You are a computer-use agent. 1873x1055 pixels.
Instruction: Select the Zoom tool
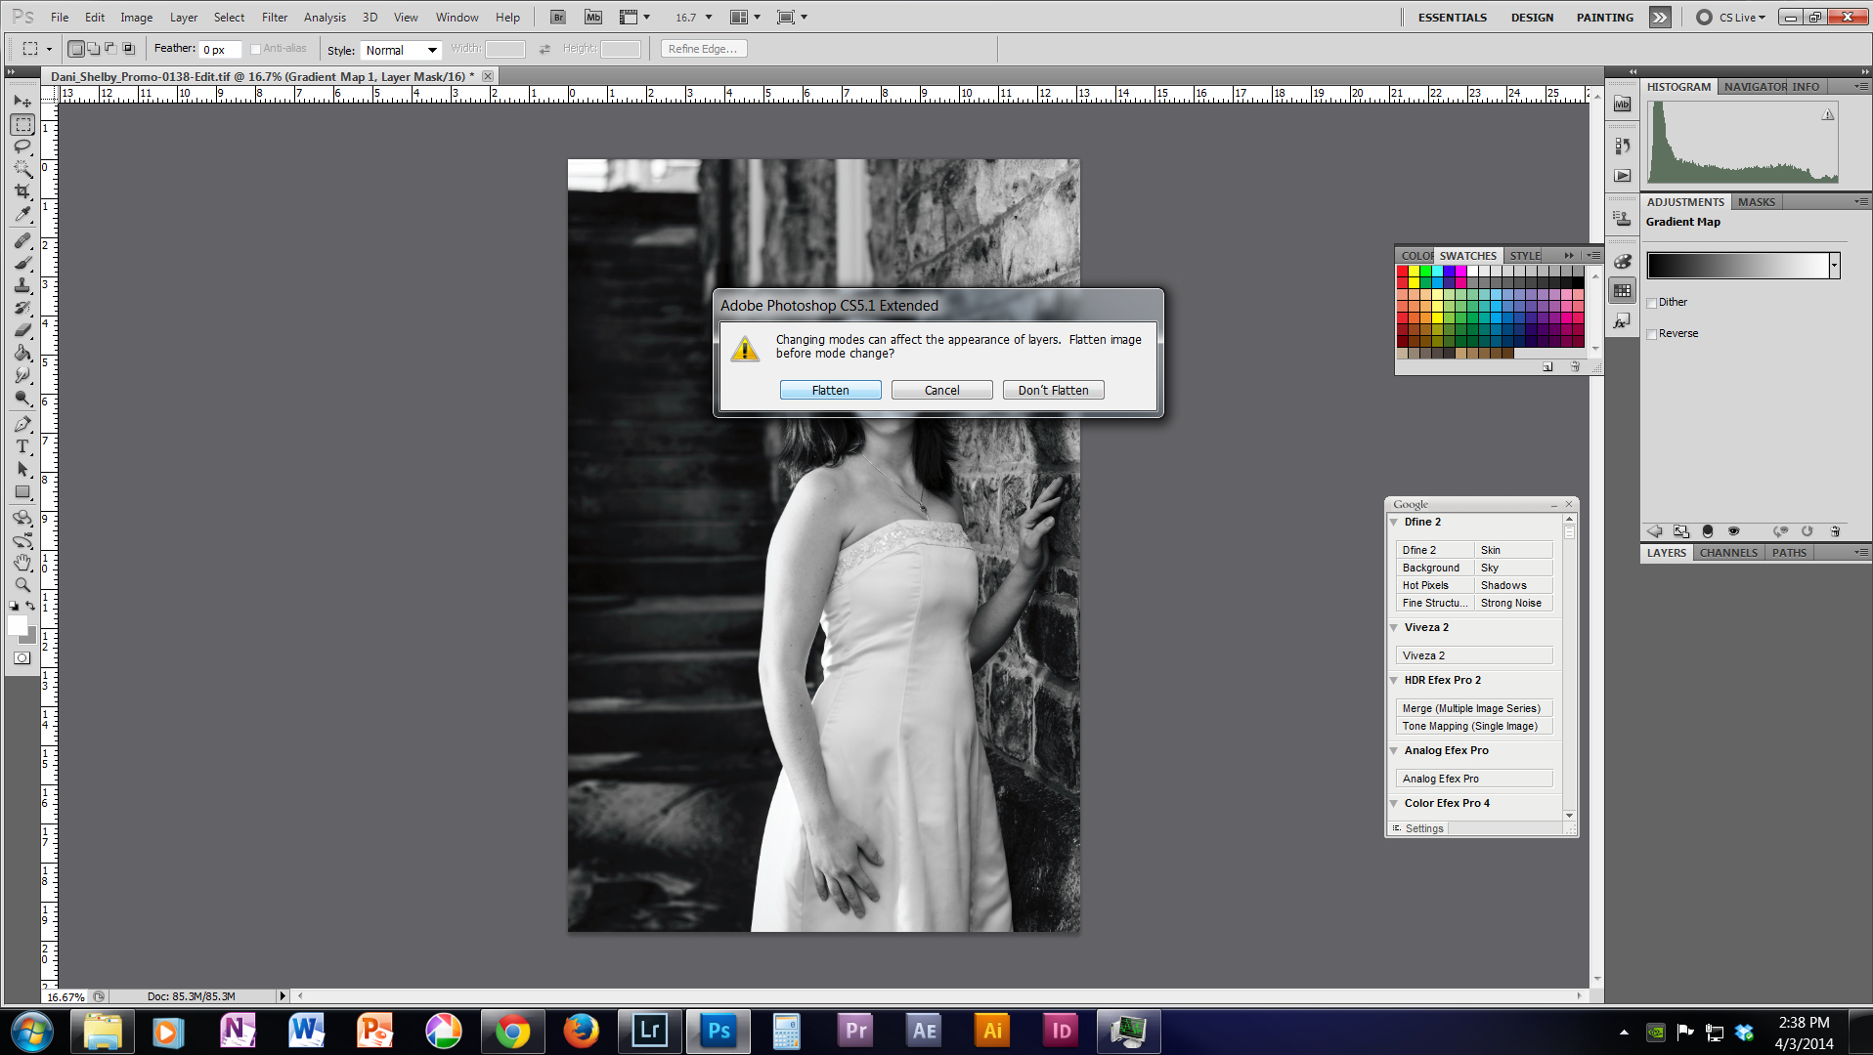(x=22, y=585)
